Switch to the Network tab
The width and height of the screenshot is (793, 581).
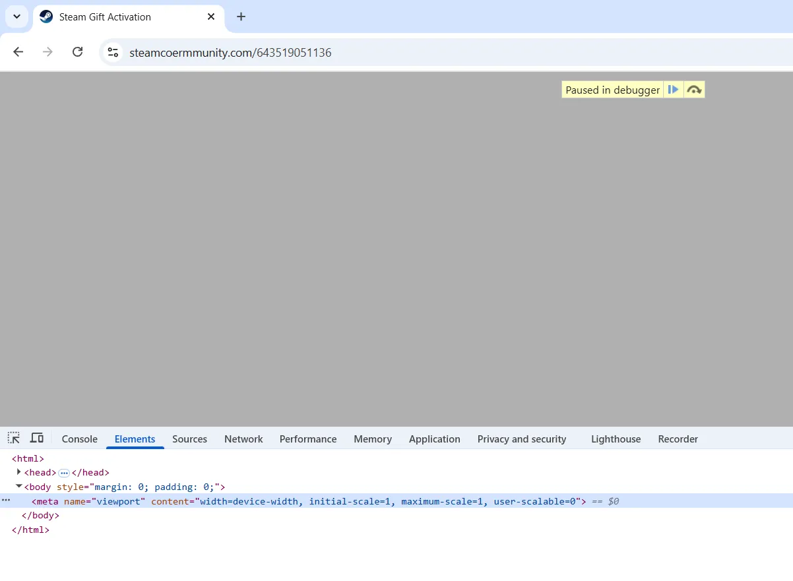point(243,439)
